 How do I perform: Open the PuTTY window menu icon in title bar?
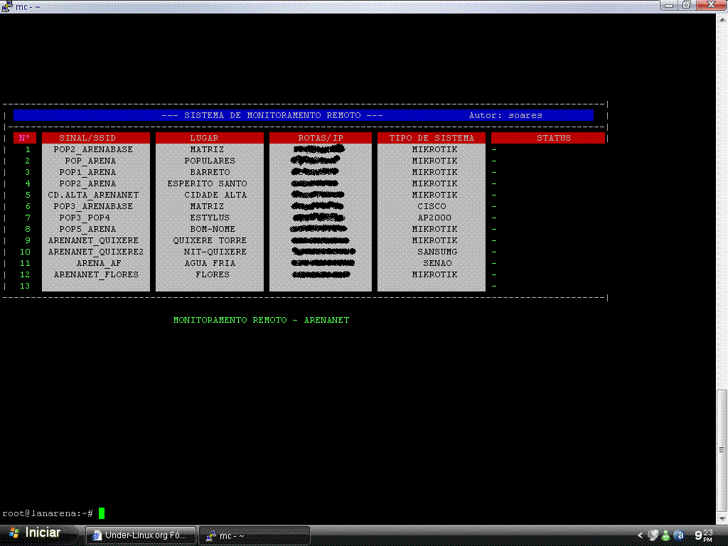[6, 6]
